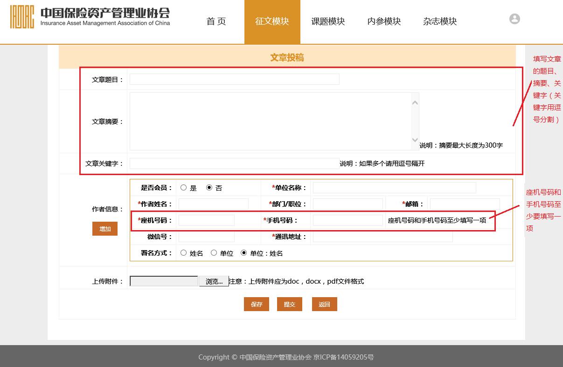Go to 内参模块 tab
563x367 pixels.
[x=384, y=21]
